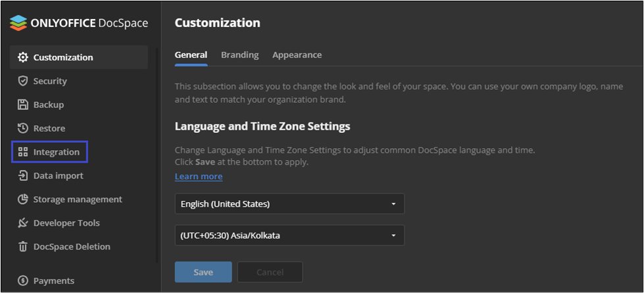
Task: Select the General tab
Action: (191, 55)
